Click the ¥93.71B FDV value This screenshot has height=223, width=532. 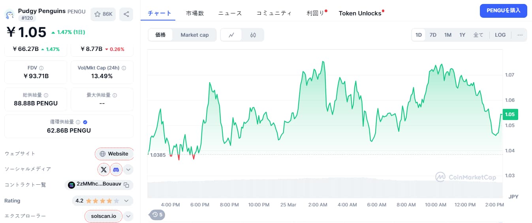tap(36, 76)
